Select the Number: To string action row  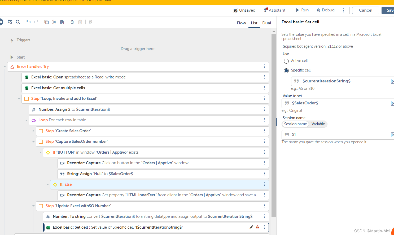(156, 216)
